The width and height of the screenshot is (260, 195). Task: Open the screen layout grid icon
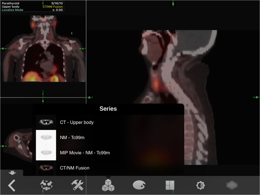[170, 185]
